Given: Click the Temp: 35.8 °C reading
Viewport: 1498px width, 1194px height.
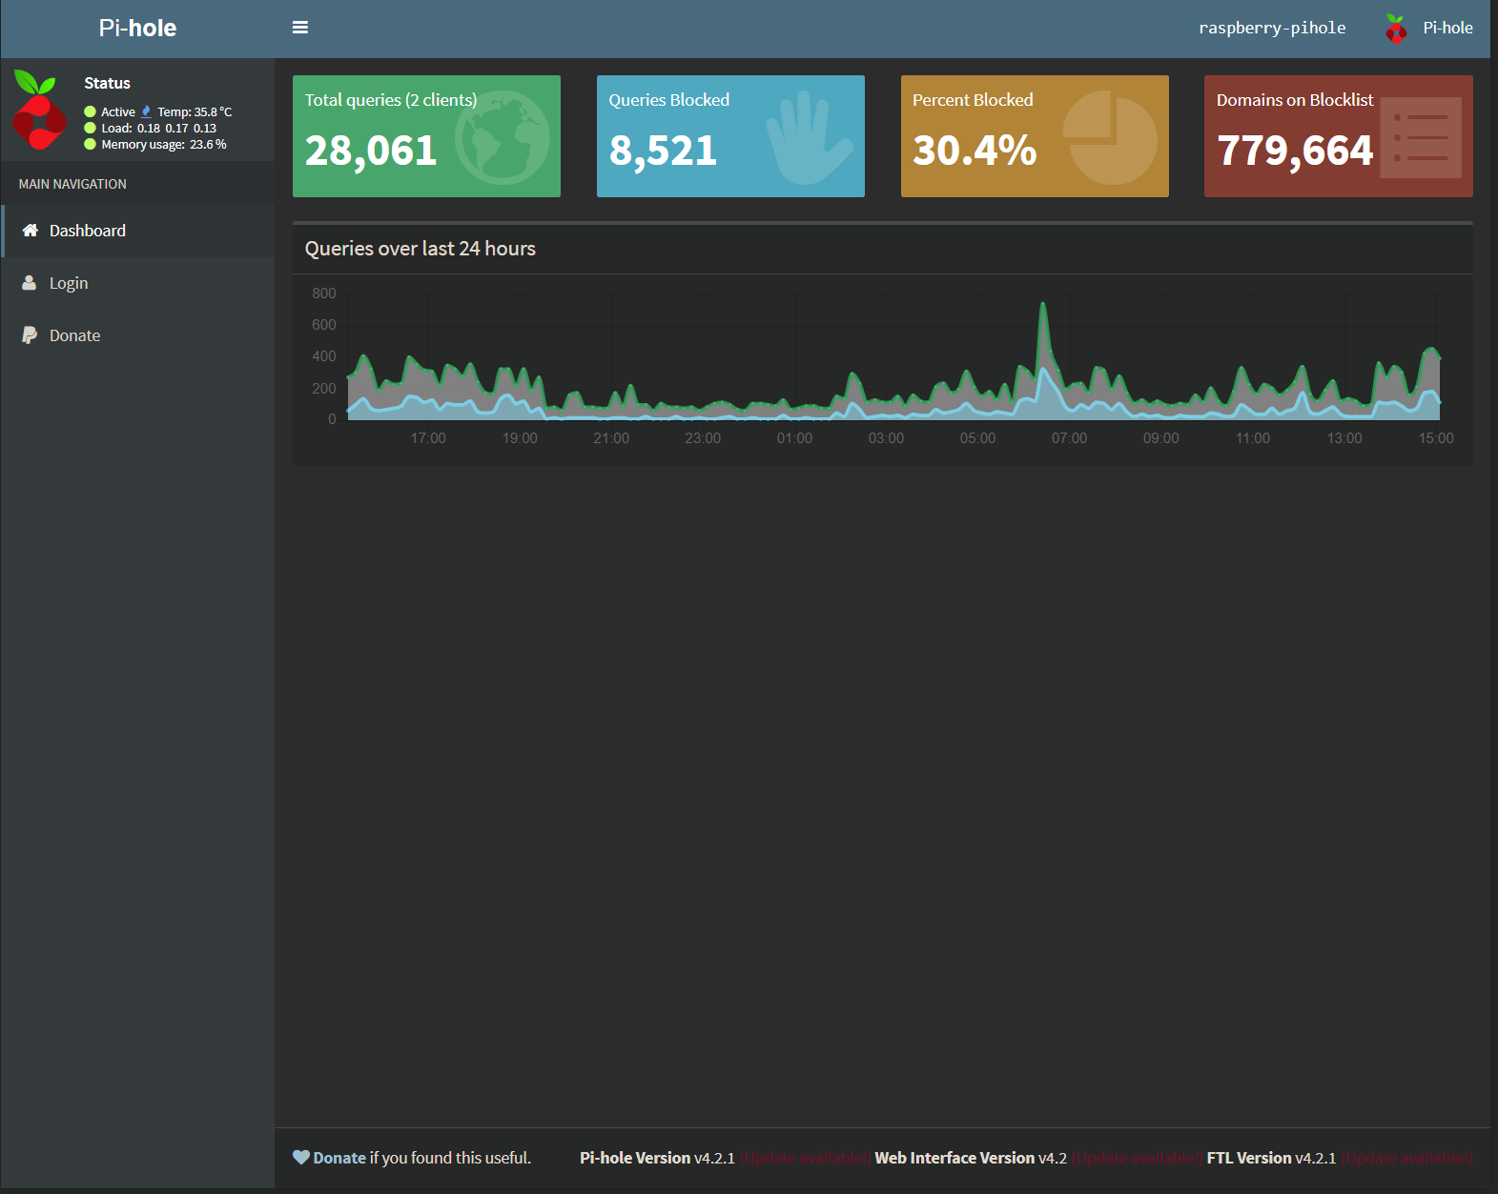Looking at the screenshot, I should tap(195, 111).
